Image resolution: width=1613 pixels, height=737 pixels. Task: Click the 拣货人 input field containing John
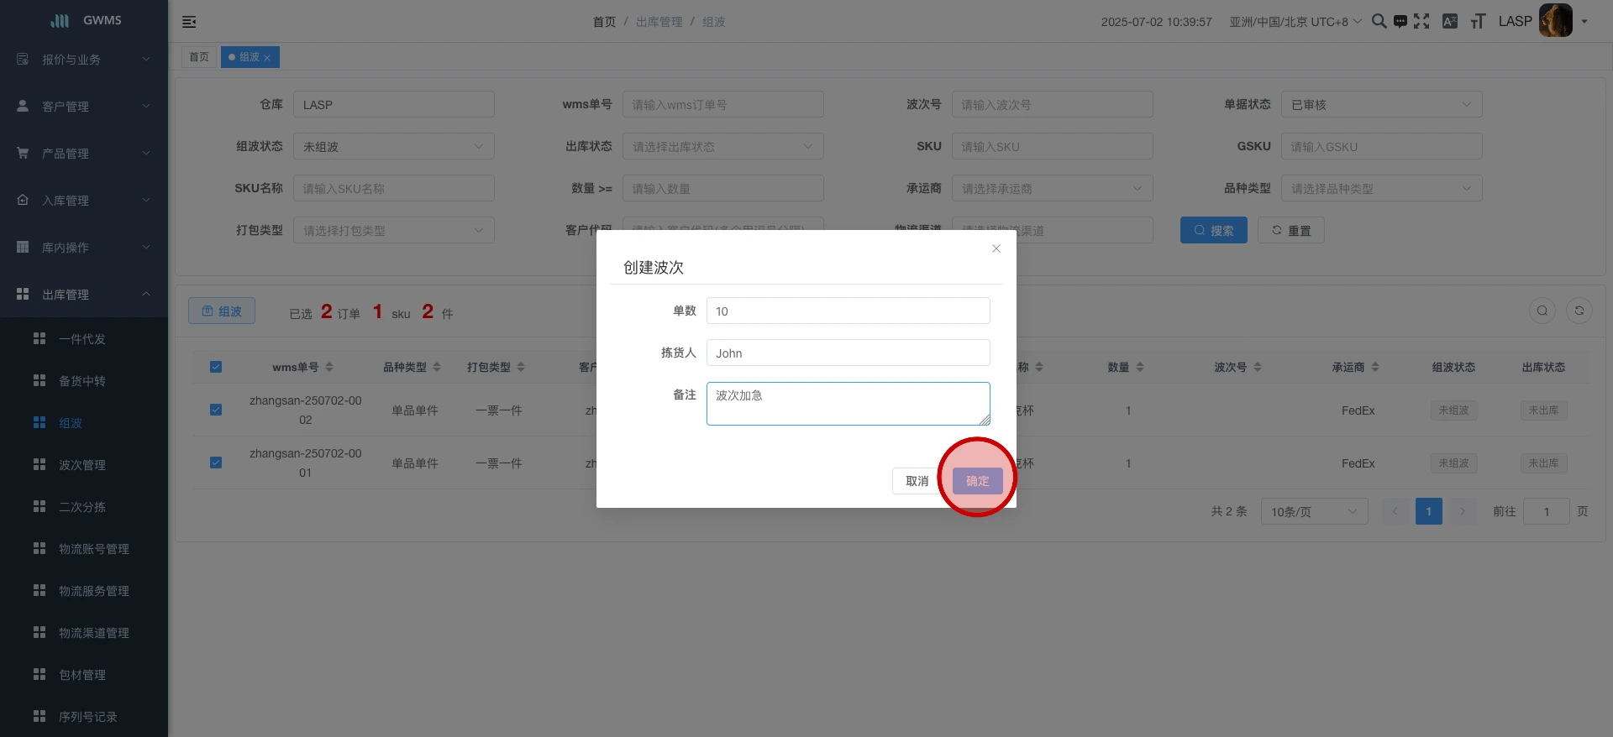[x=848, y=353]
